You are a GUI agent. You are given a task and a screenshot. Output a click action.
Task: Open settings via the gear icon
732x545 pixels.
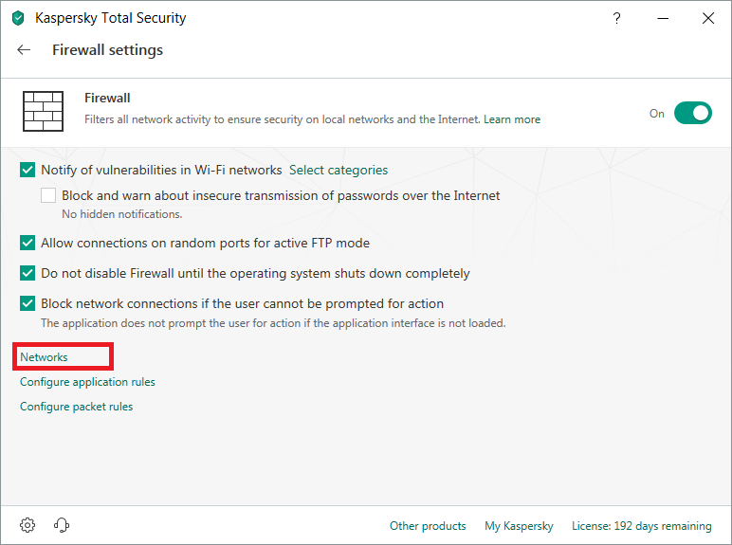coord(27,525)
